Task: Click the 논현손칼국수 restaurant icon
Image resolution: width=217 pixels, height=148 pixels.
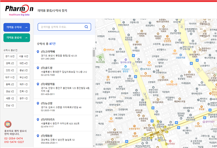Action: (134, 126)
